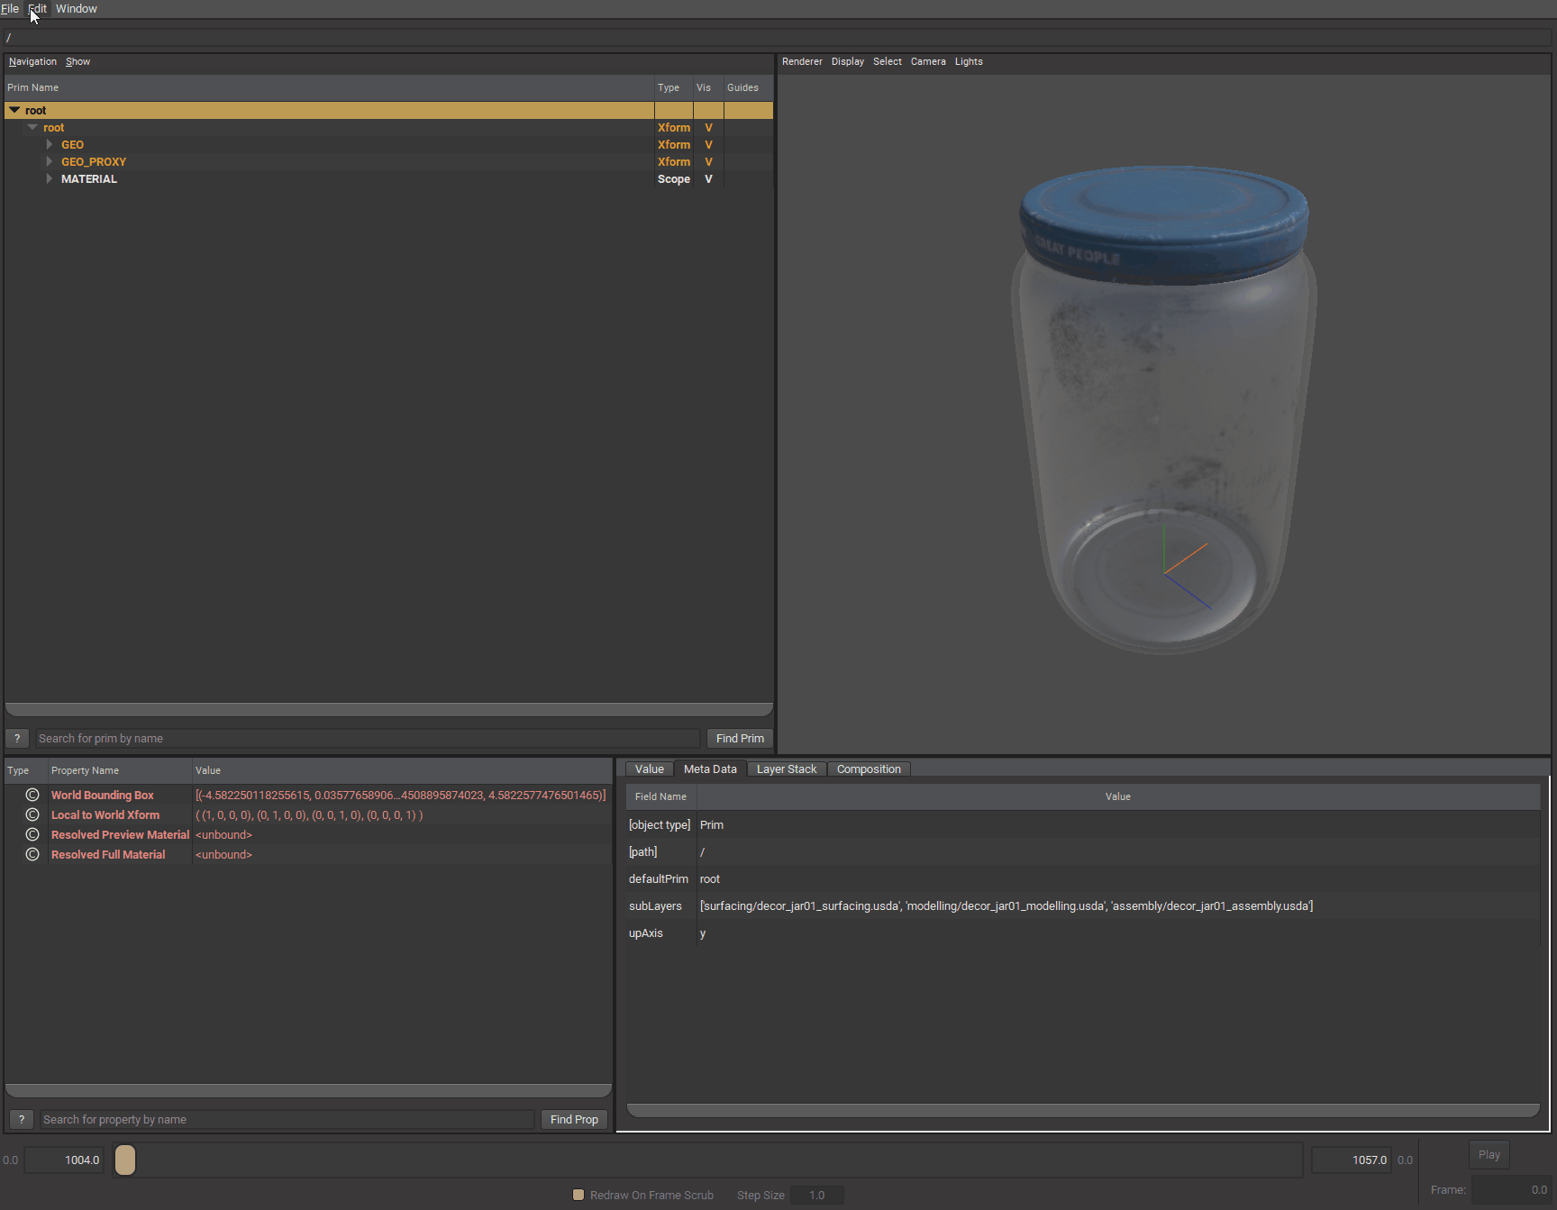Switch to the Layer Stack tab
Viewport: 1557px width, 1210px height.
786,769
